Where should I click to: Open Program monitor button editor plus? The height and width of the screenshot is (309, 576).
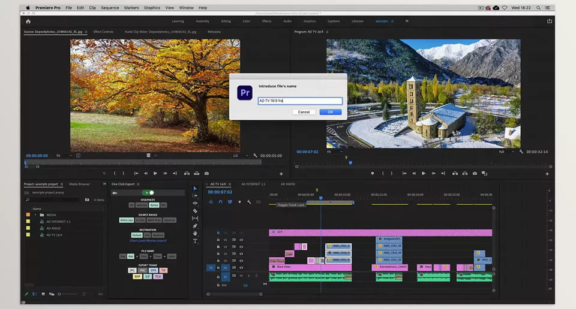click(x=547, y=174)
